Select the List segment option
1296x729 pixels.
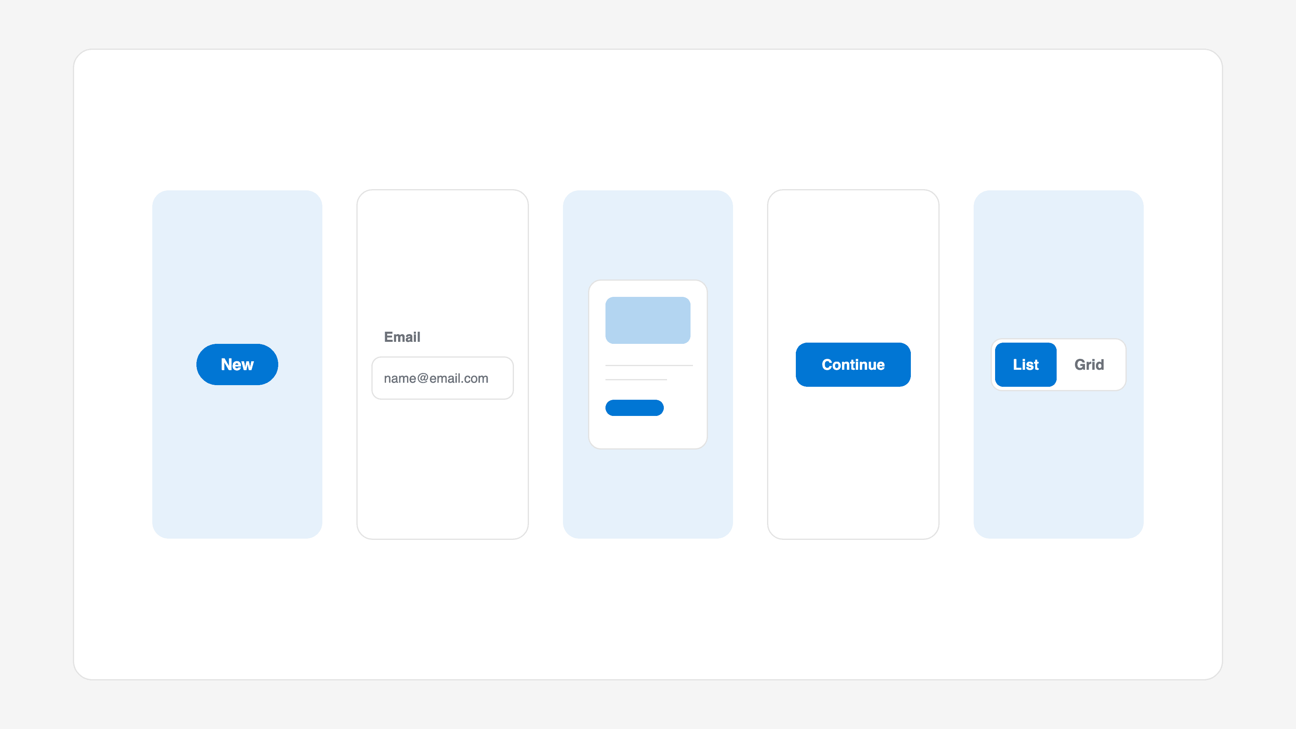tap(1025, 364)
